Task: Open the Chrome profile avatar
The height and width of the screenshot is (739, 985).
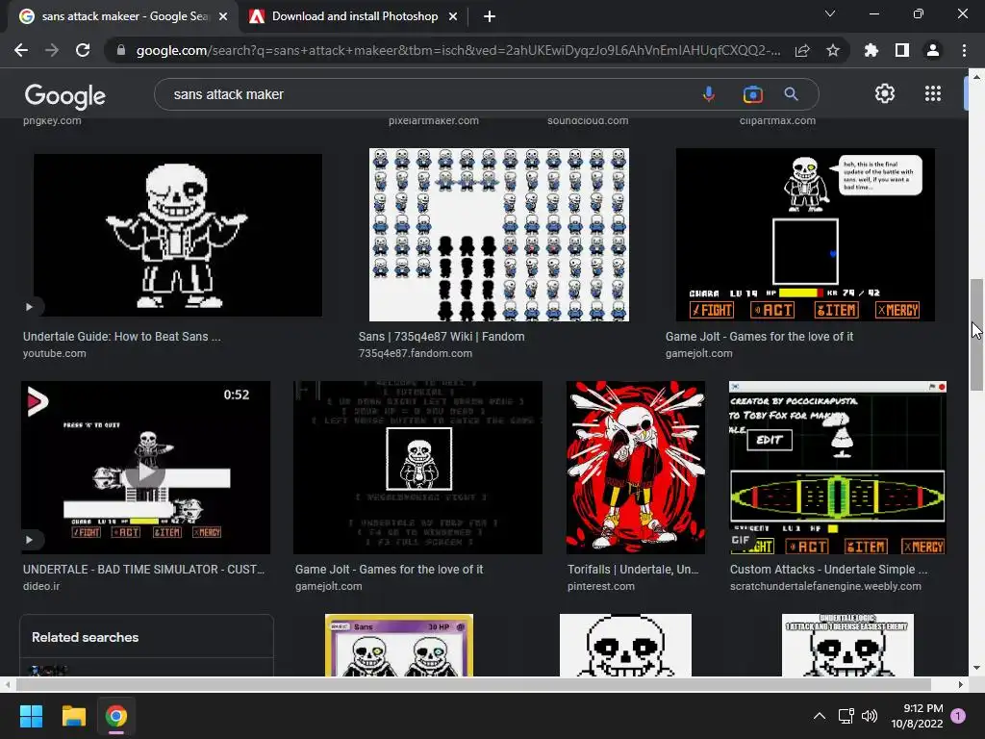Action: tap(933, 50)
